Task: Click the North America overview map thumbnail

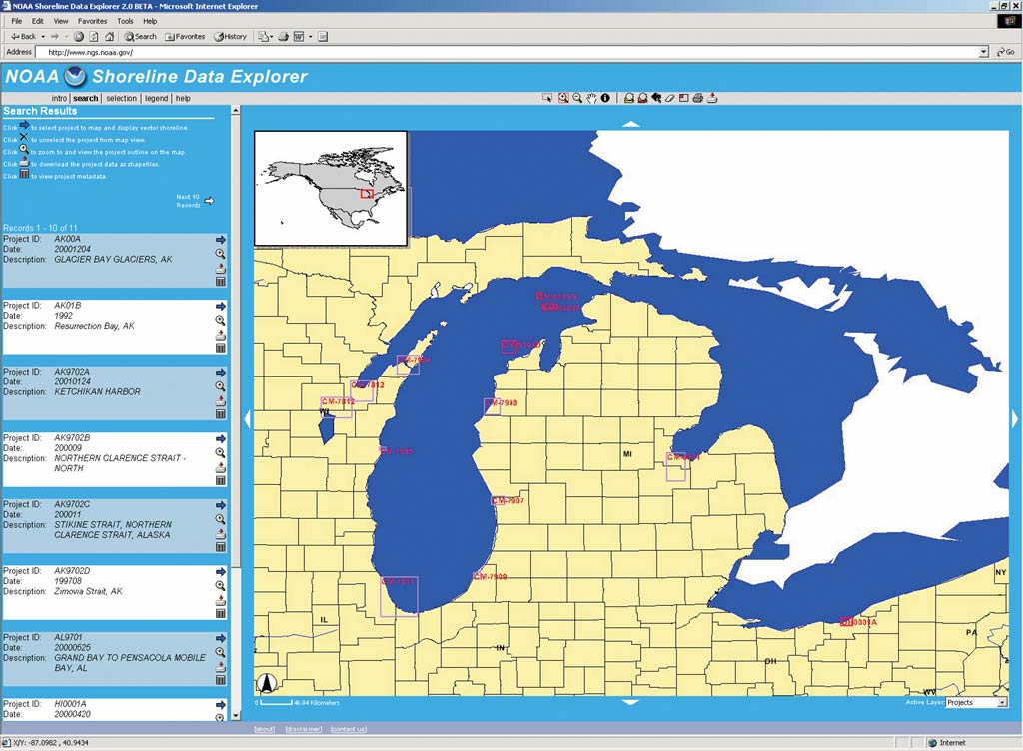Action: point(331,189)
